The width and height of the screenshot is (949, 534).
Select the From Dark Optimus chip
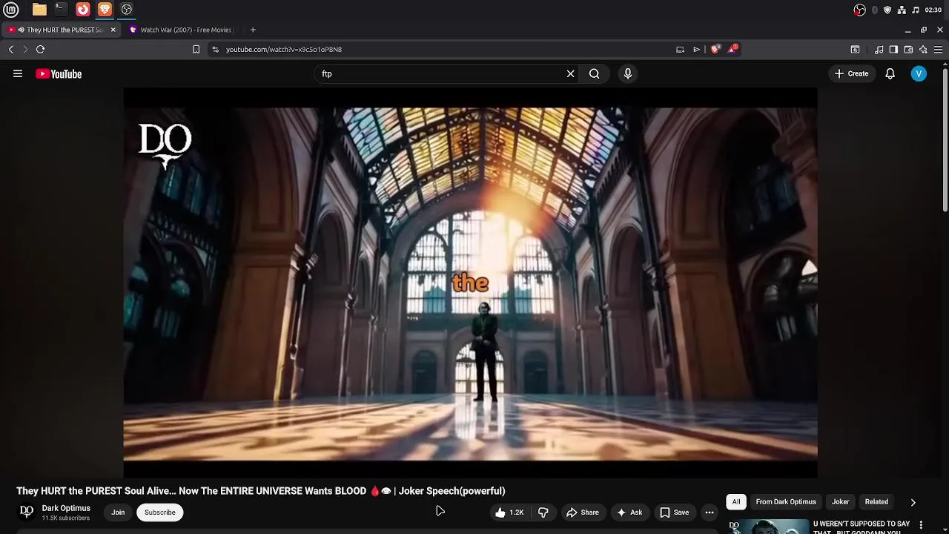pos(786,501)
